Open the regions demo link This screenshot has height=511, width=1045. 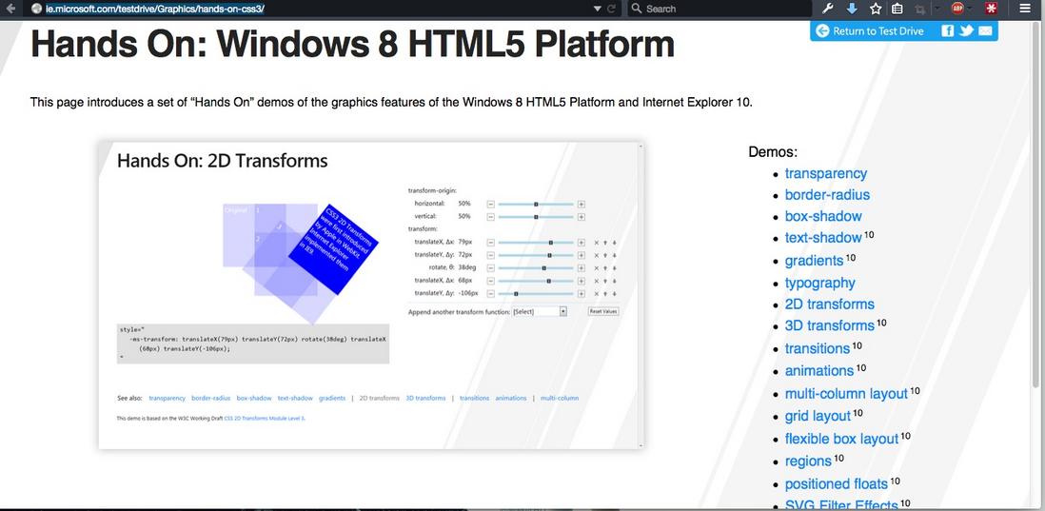(x=808, y=461)
